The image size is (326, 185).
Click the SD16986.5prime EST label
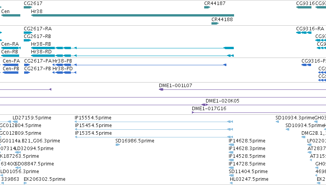(x=135, y=141)
